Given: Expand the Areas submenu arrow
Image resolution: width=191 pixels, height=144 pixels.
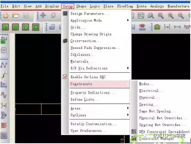Looking at the screenshot, I should click(128, 108).
